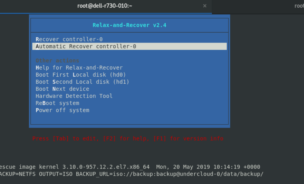Click the timestamp Mon, 20 May 2019
304x184 pixels.
183,167
